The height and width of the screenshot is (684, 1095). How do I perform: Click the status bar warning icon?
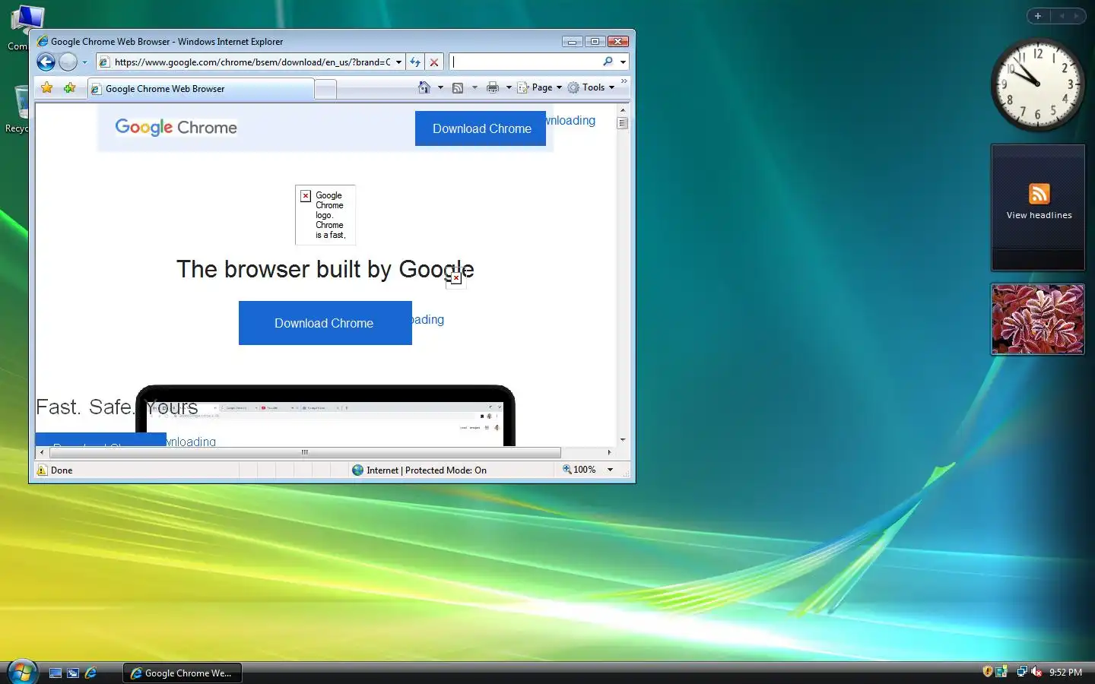pos(42,470)
